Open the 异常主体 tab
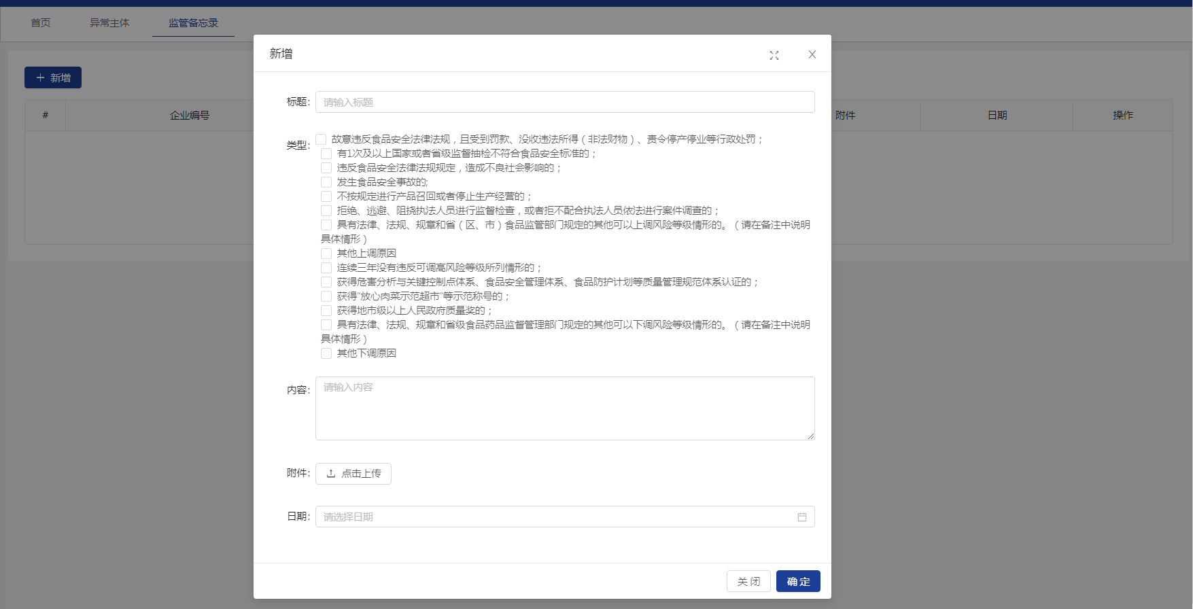Screen dimensions: 1193x609 109,23
